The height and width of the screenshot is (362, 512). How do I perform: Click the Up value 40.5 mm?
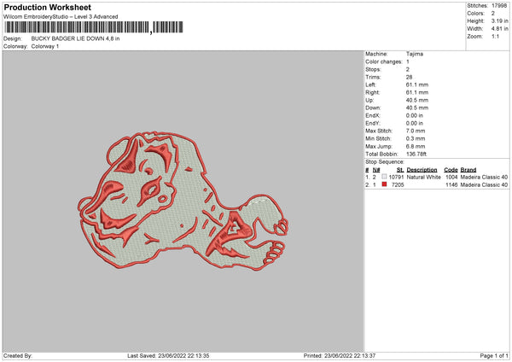[x=417, y=100]
